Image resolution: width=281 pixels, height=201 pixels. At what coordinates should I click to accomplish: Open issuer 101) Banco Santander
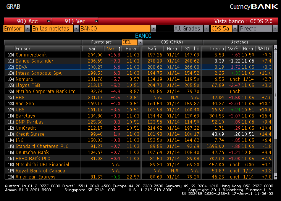click(x=34, y=61)
